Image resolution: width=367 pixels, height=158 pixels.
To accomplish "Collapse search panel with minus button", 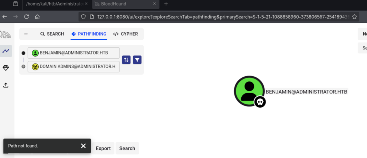I will [26, 34].
